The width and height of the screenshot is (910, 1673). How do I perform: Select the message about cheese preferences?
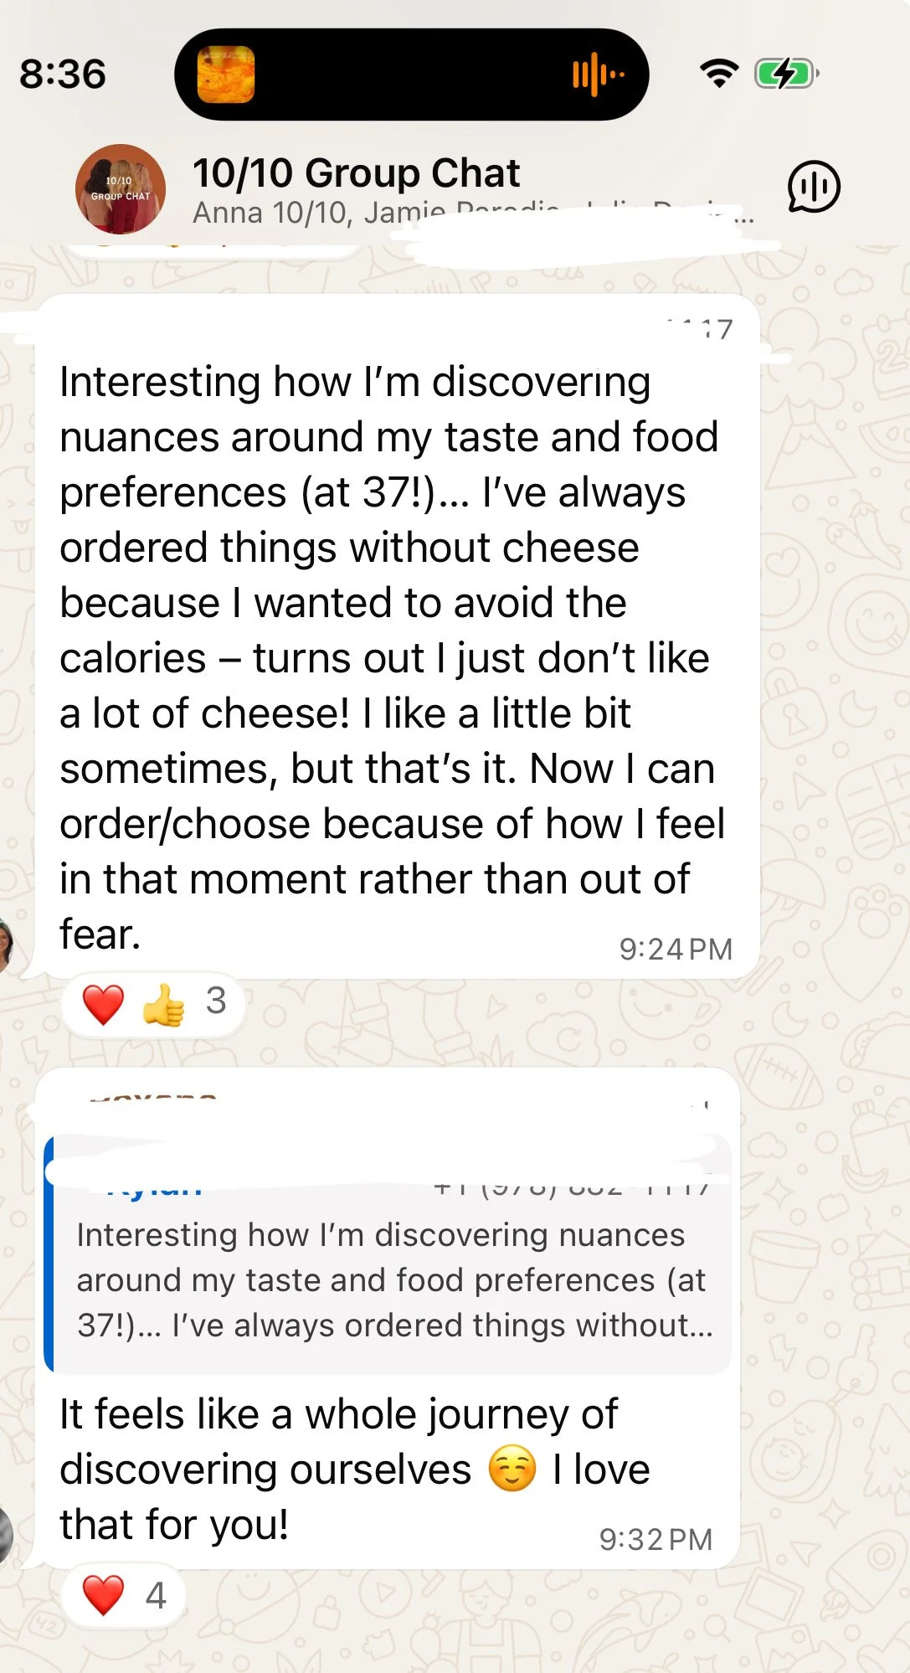pyautogui.click(x=397, y=636)
